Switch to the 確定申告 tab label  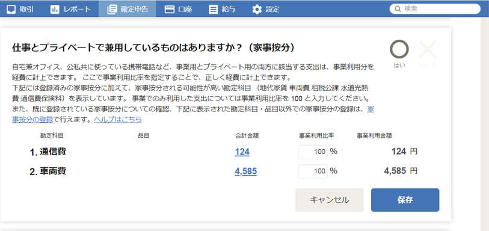point(134,9)
